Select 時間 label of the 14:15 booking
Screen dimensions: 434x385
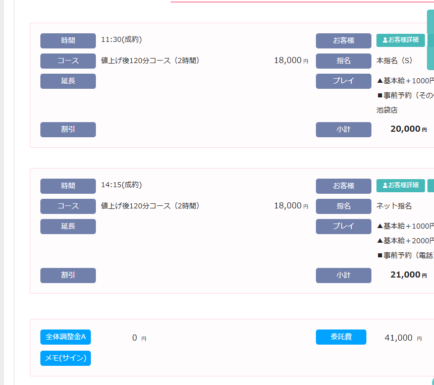click(68, 186)
